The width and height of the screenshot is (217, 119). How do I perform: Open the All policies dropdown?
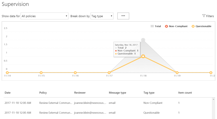click(44, 16)
